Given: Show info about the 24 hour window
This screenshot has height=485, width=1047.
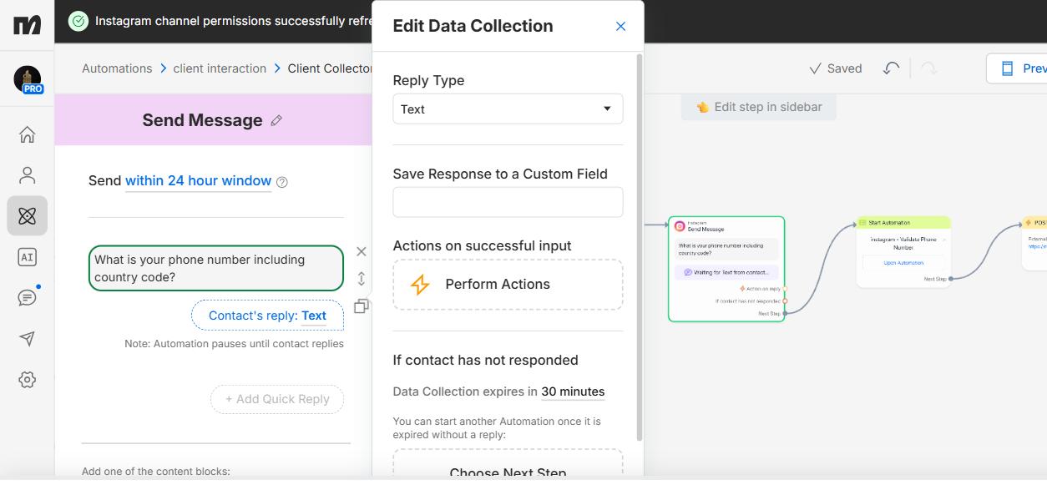Looking at the screenshot, I should pos(282,182).
